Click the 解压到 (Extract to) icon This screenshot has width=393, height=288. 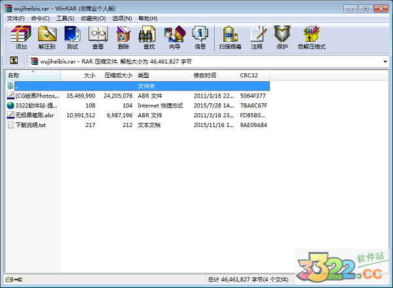(x=47, y=38)
